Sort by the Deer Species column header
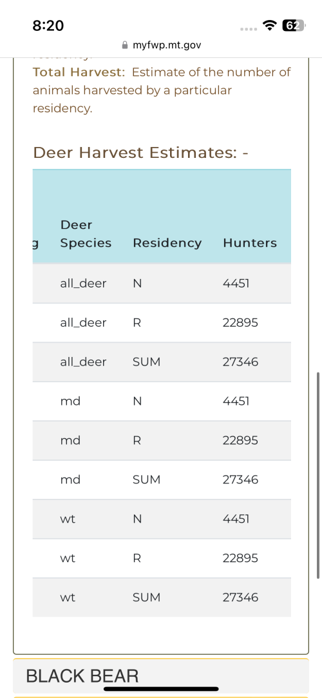Viewport: 322px width, 698px height. pyautogui.click(x=86, y=234)
